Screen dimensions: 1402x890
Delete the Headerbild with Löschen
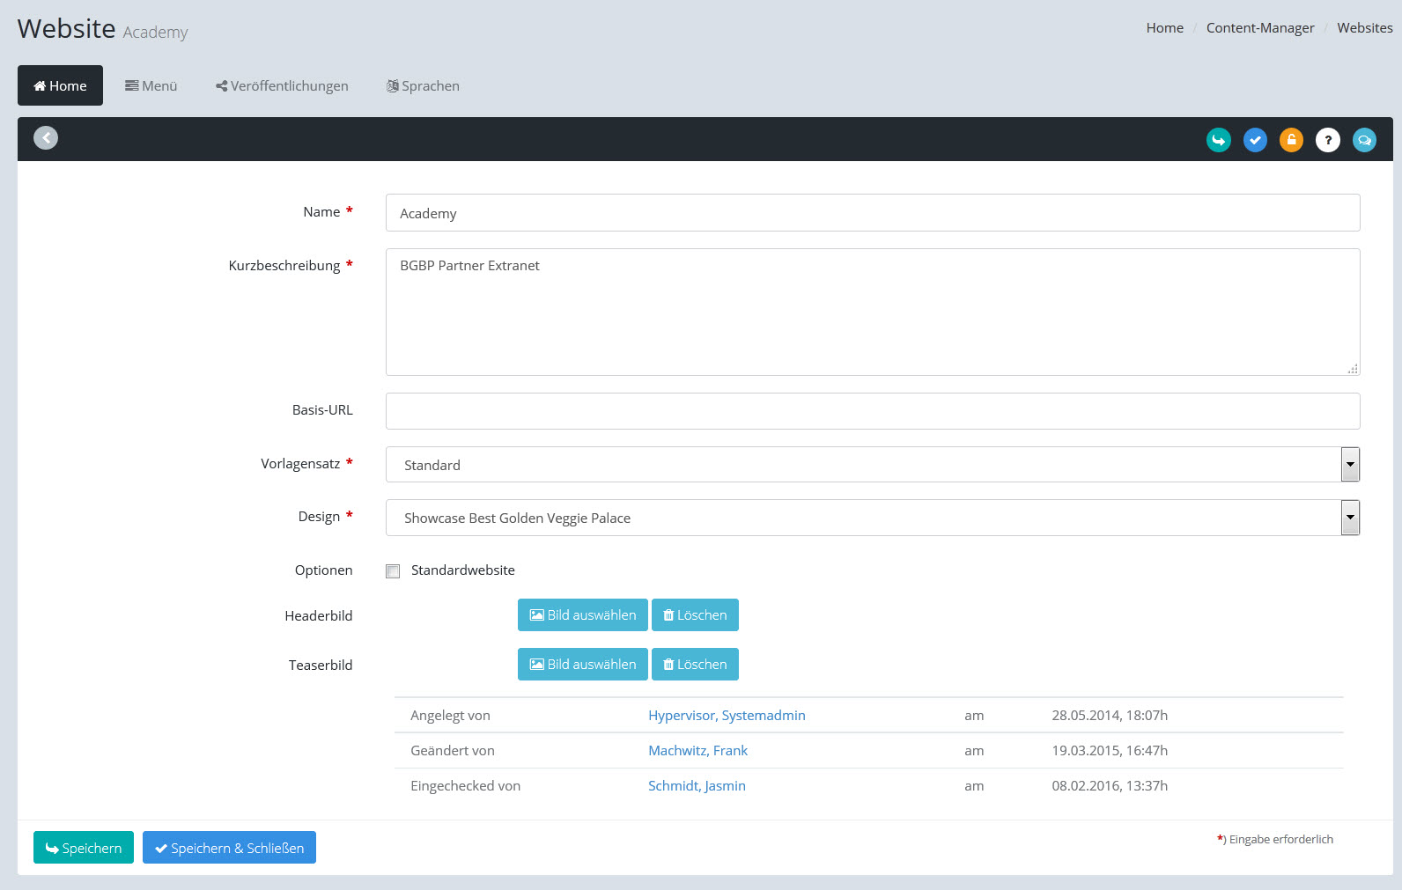695,615
